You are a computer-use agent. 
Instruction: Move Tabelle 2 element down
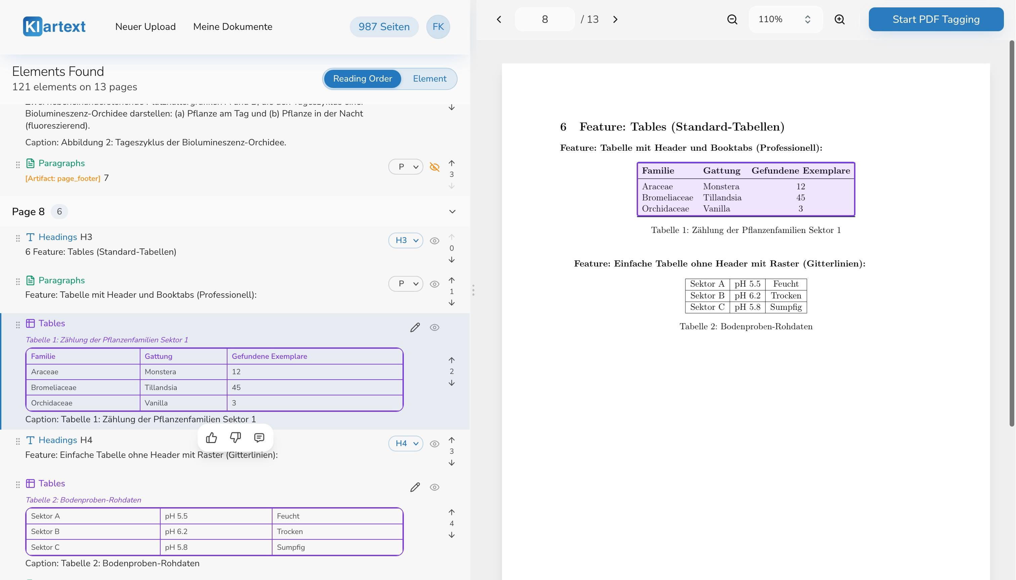coord(451,535)
